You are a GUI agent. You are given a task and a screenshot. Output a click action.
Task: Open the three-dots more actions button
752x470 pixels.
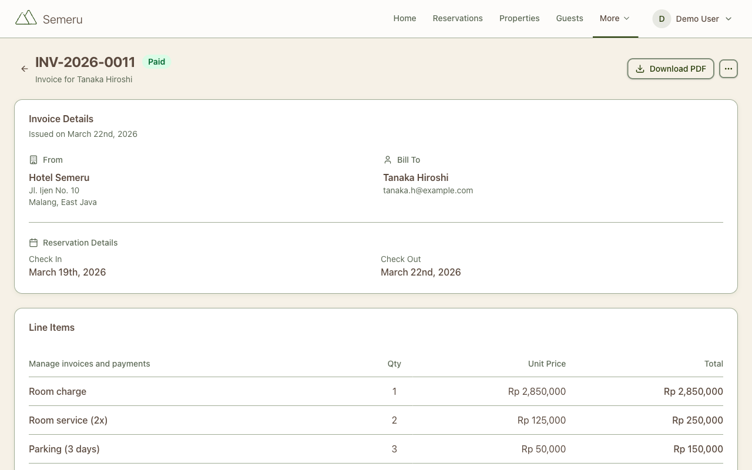click(728, 69)
